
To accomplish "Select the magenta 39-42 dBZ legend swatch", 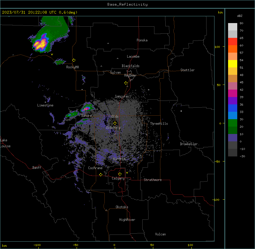I will [x=233, y=93].
